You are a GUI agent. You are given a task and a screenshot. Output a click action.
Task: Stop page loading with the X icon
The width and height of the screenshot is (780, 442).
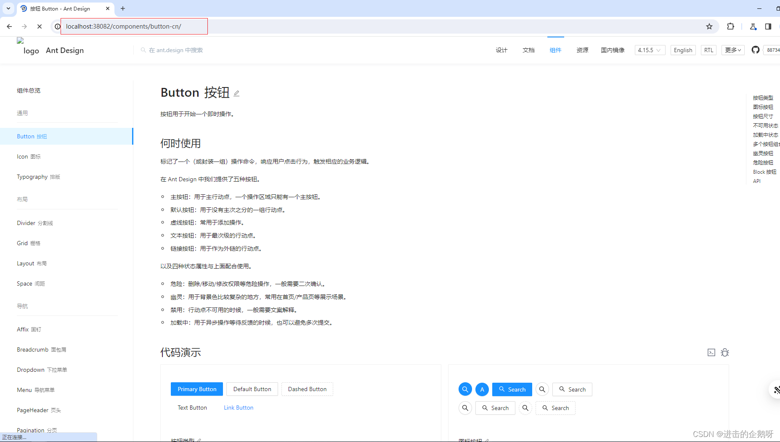[x=40, y=26]
